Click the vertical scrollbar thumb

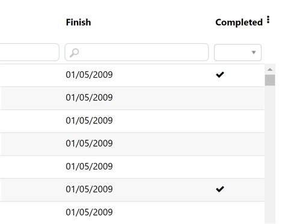[270, 80]
